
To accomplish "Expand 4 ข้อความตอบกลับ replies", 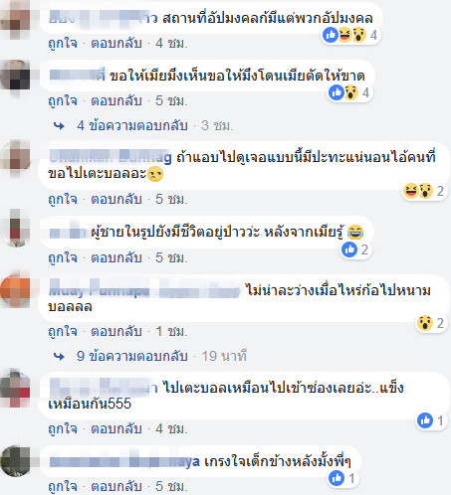I will [132, 125].
